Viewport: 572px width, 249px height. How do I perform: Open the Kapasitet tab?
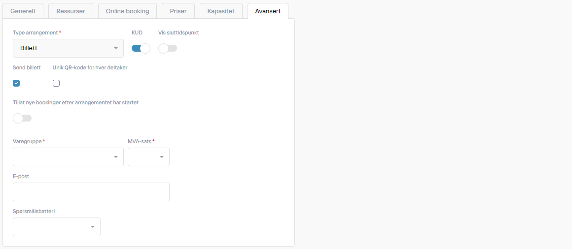click(221, 11)
